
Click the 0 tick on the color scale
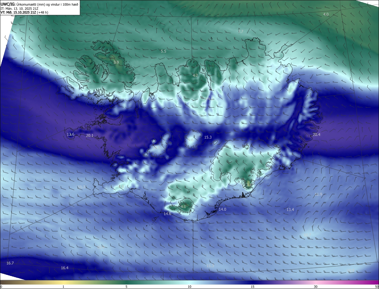(x=1, y=287)
